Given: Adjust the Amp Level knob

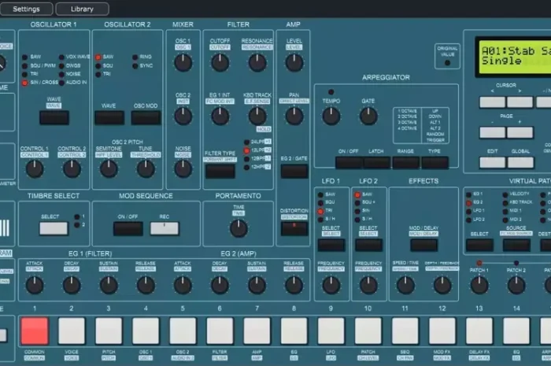Looking at the screenshot, I should [294, 63].
